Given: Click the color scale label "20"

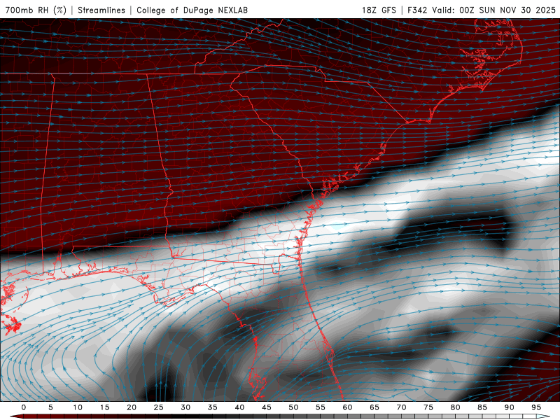Looking at the screenshot, I should pyautogui.click(x=132, y=407).
